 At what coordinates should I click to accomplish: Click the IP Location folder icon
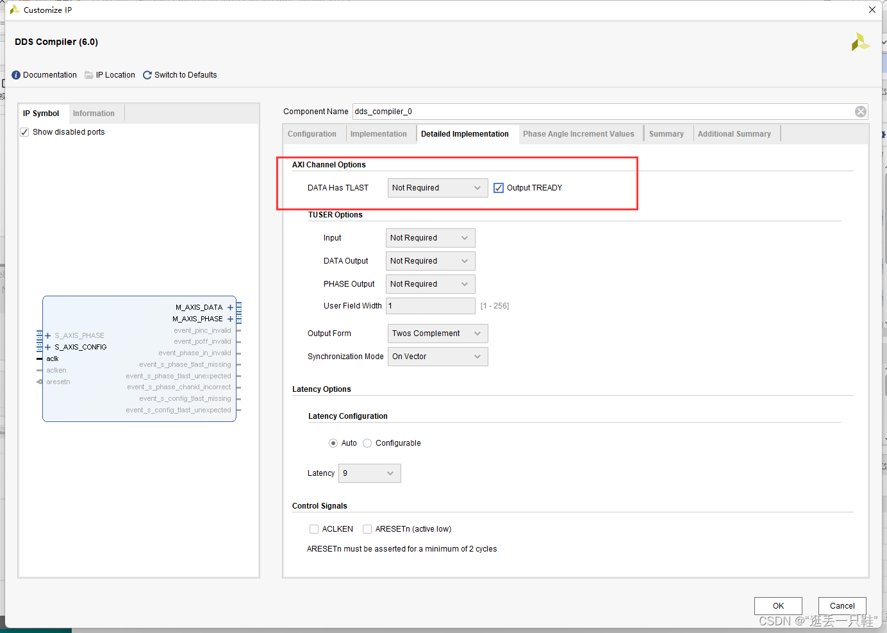pos(89,75)
